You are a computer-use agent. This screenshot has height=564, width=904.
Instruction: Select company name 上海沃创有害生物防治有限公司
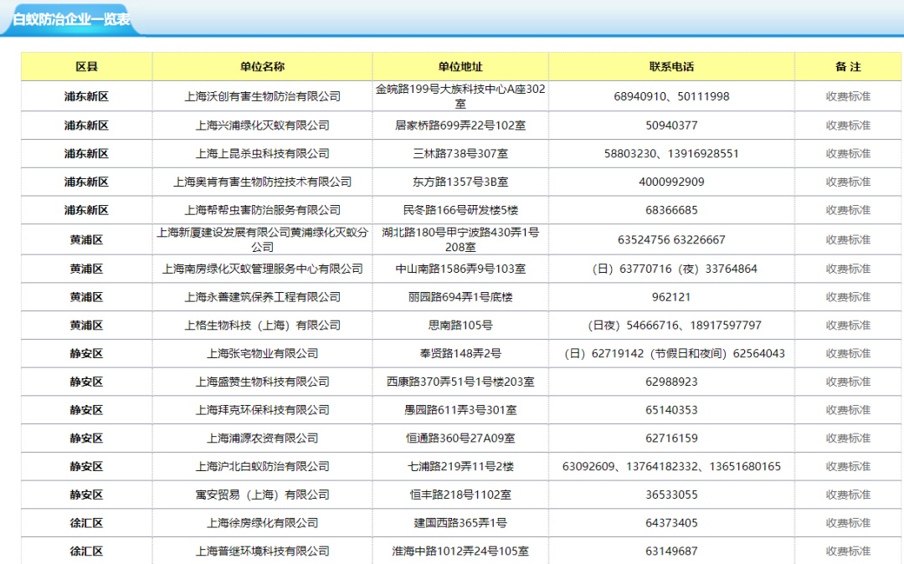[x=262, y=96]
